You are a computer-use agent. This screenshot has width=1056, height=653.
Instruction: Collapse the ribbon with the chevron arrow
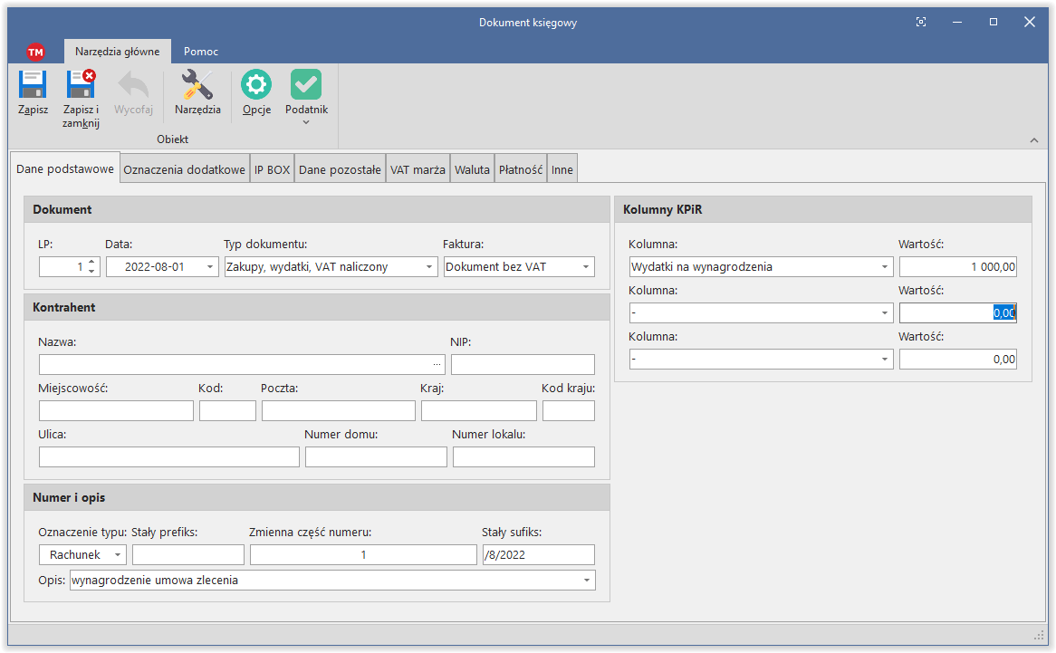(1034, 140)
